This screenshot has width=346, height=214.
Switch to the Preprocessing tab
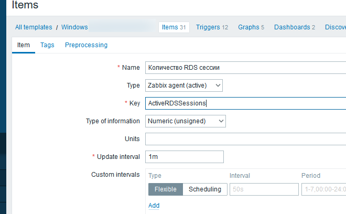click(x=86, y=45)
